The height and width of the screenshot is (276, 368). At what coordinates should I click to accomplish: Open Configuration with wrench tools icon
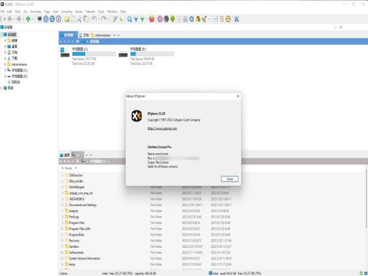[236, 19]
